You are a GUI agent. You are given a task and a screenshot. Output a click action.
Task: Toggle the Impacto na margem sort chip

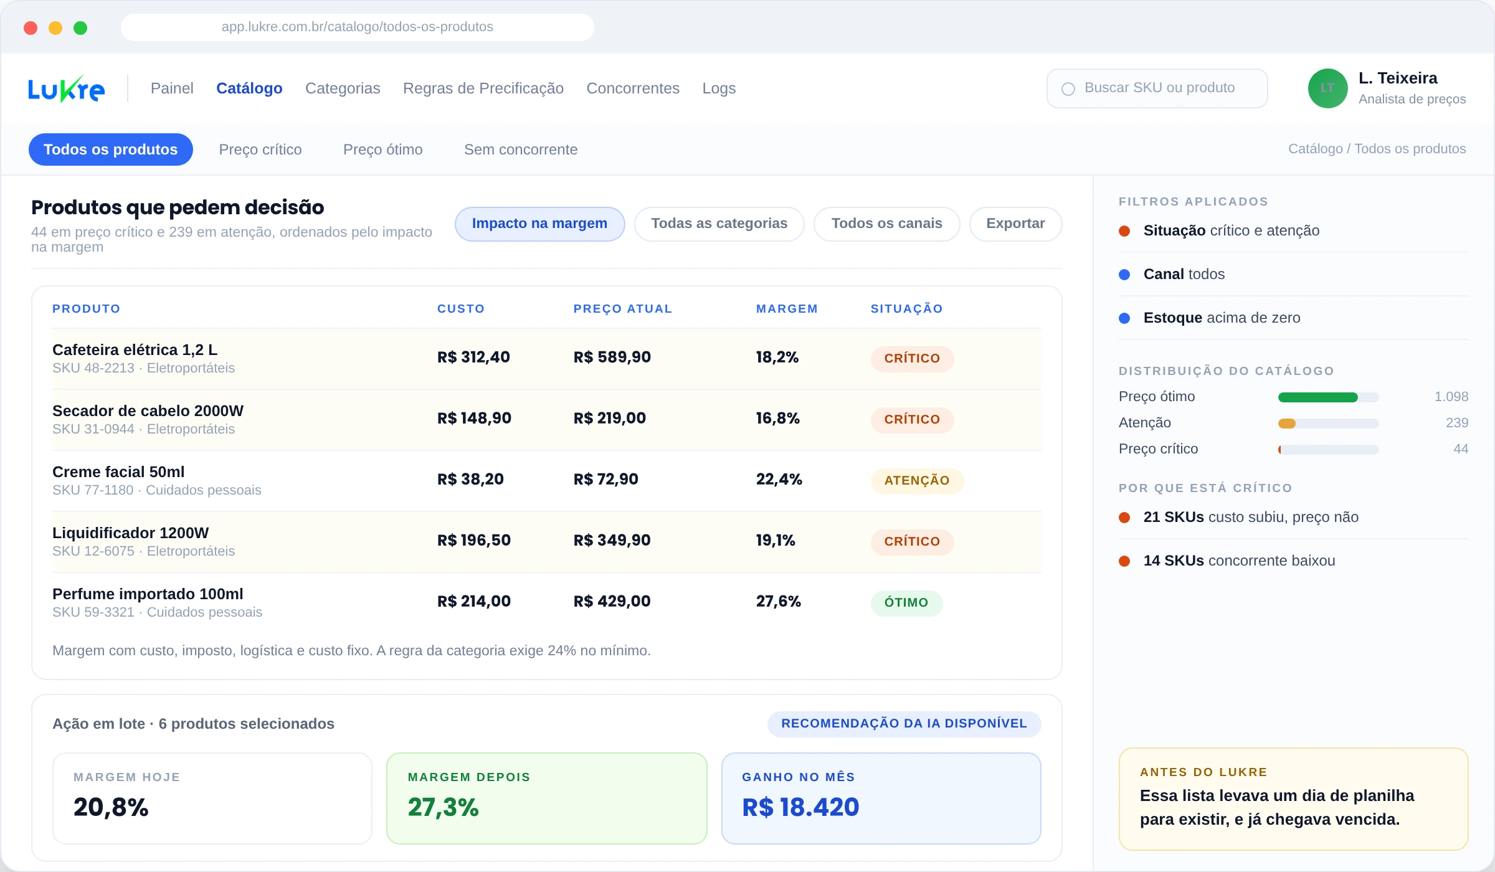[539, 224]
